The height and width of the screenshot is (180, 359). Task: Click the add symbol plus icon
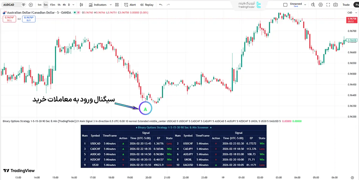(x=31, y=5)
